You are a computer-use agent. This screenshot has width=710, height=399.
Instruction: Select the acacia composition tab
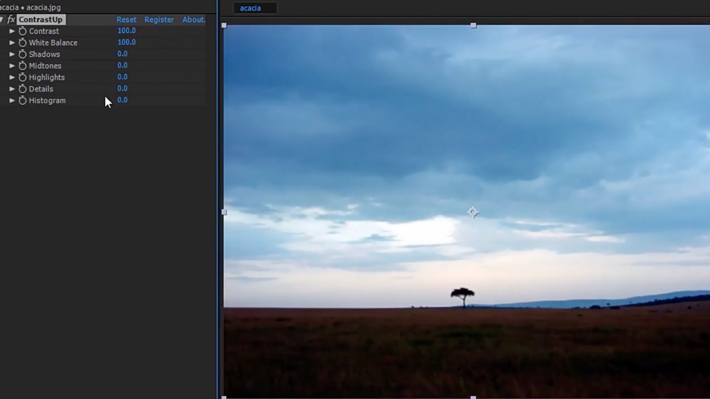point(250,8)
